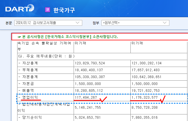Select value 17,657,912,483
188x121 pixels.
tap(146, 70)
